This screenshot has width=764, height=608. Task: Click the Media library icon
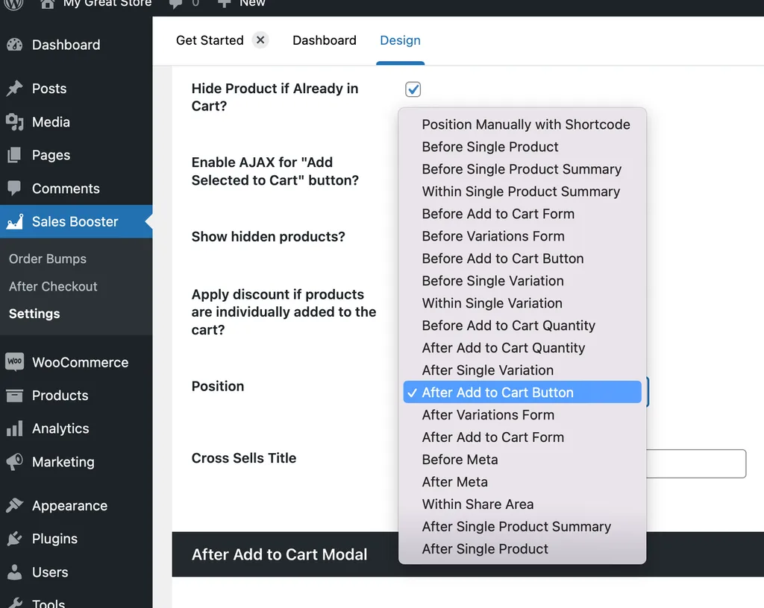(x=15, y=122)
